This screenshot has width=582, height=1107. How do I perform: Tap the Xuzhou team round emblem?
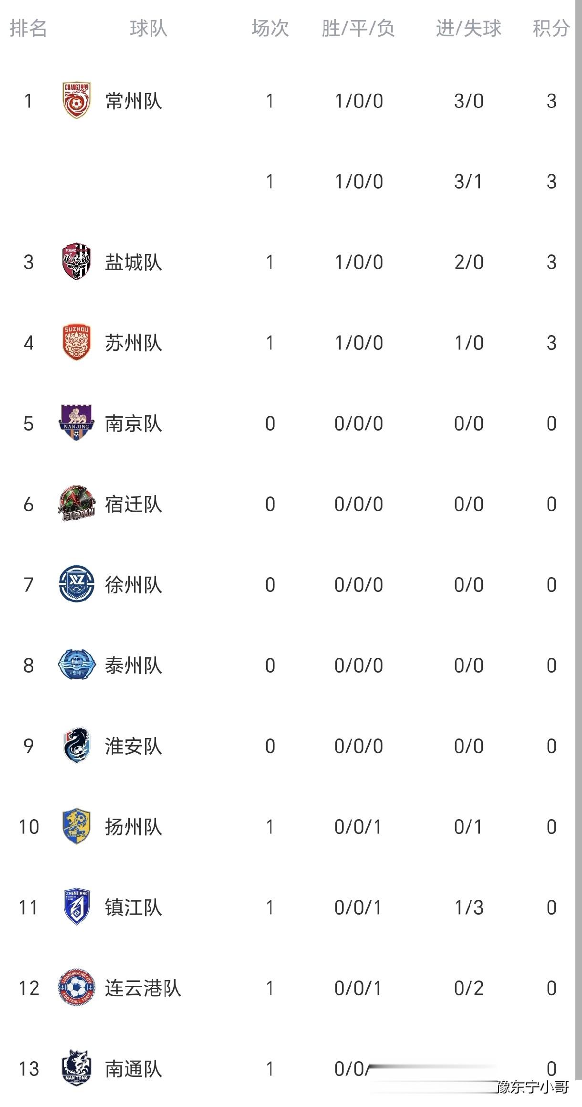coord(76,584)
